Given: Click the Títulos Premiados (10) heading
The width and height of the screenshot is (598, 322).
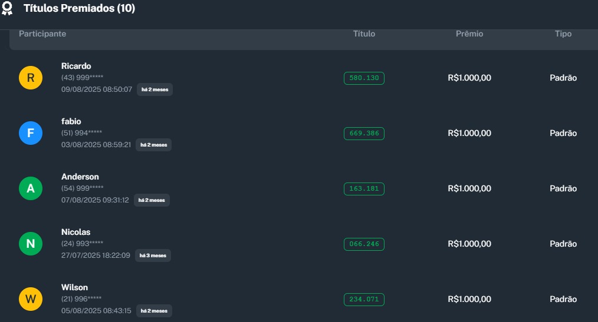Looking at the screenshot, I should [79, 8].
